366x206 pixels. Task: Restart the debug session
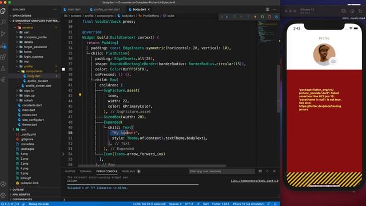(262, 17)
